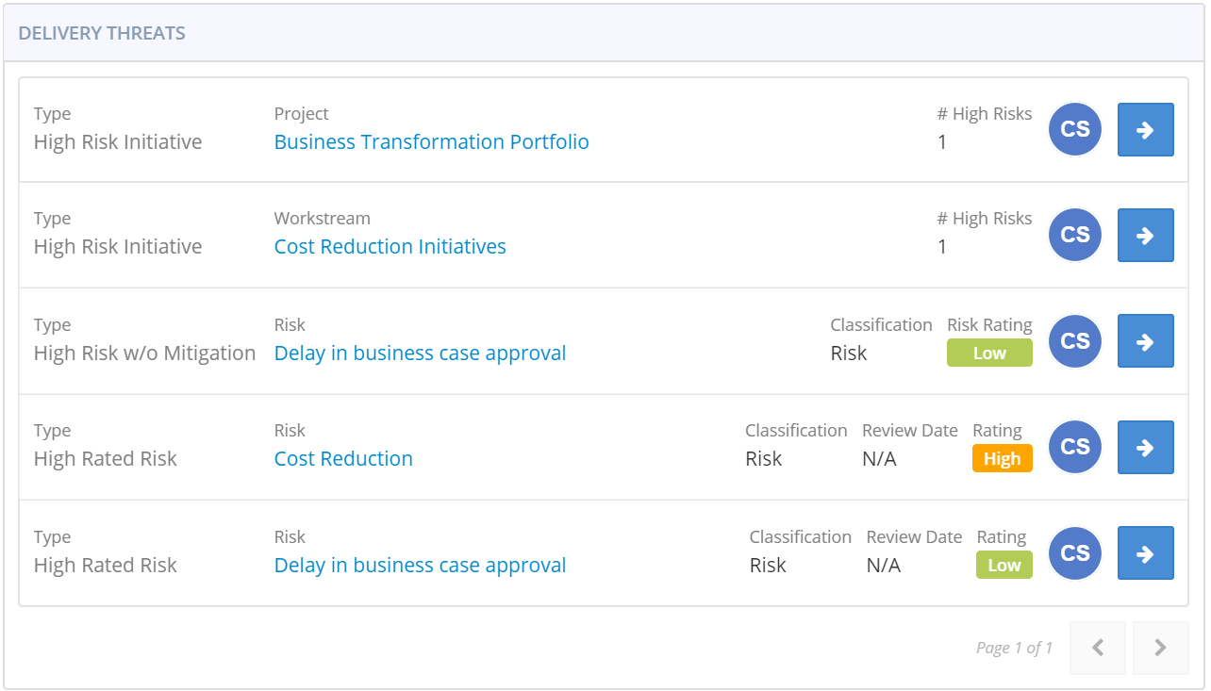Click CS avatar in Cost Reduction Initiatives row
The image size is (1211, 691).
[1075, 236]
